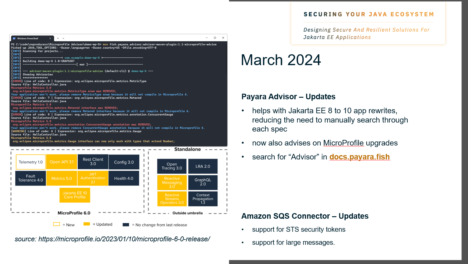Screen dimensions: 468x264
Task: Select the GraphQL 2.0 box
Action: (x=203, y=182)
